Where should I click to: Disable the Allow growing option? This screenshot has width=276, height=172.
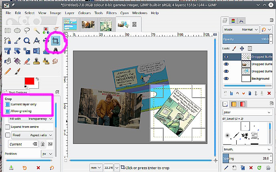pos(8,111)
